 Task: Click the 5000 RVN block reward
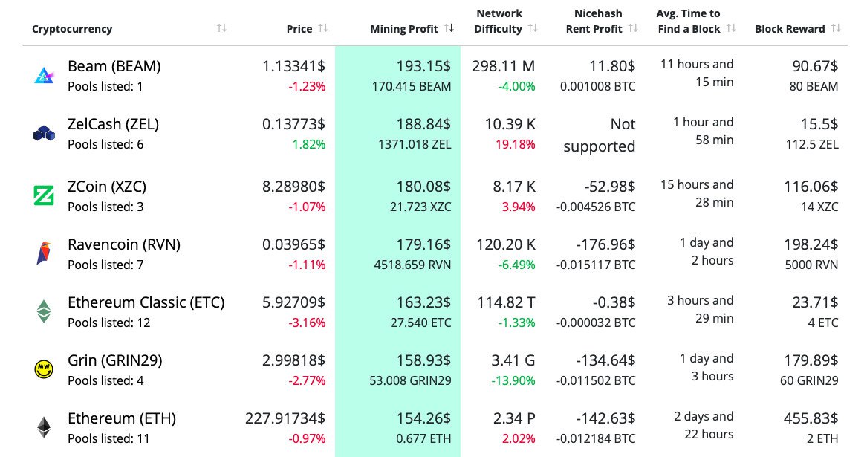coord(811,265)
